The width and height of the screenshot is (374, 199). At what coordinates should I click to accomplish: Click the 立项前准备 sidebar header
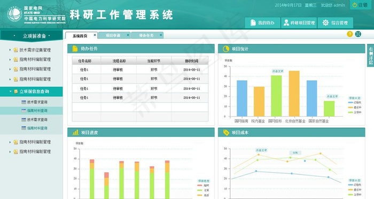[x=31, y=36]
